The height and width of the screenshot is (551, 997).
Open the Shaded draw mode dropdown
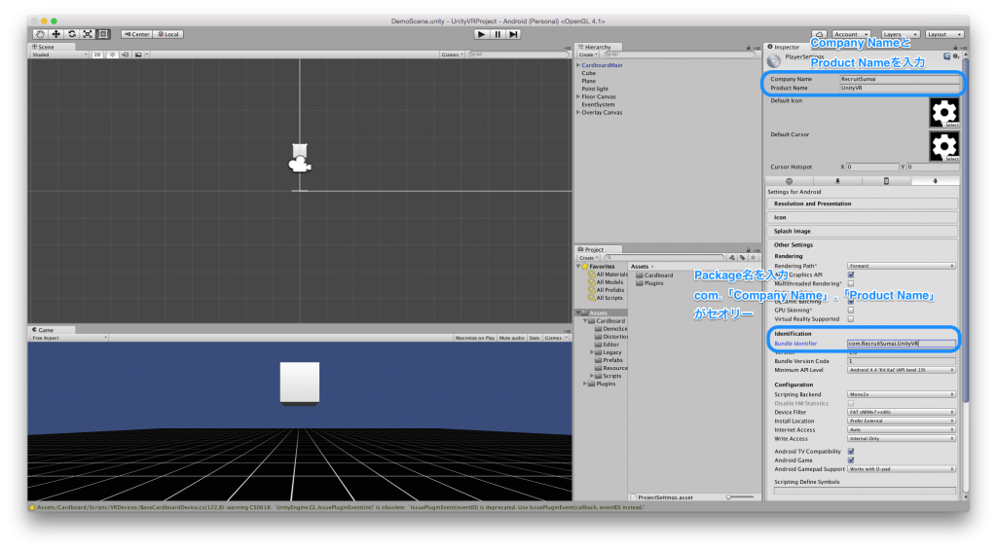59,55
